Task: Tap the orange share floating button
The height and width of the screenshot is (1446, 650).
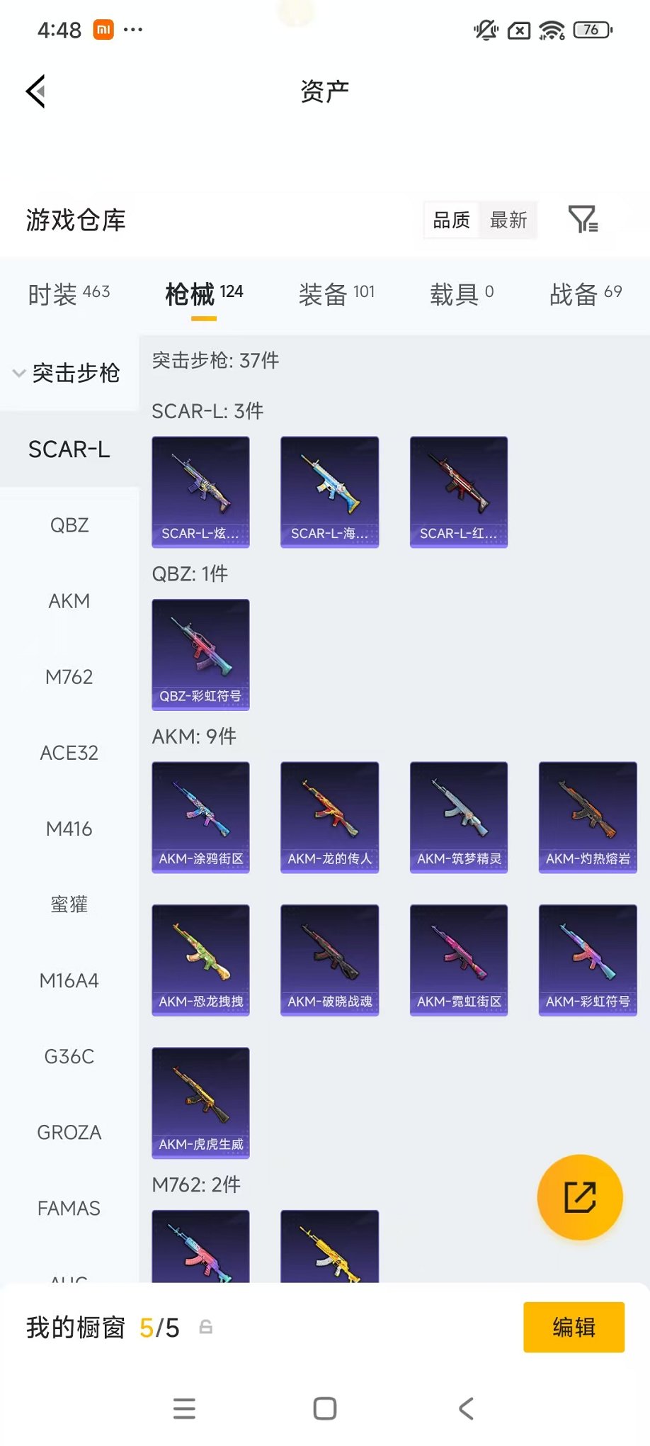Action: [x=580, y=1197]
